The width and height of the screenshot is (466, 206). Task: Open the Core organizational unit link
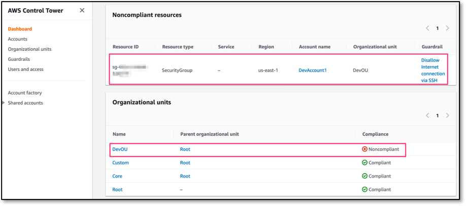117,176
